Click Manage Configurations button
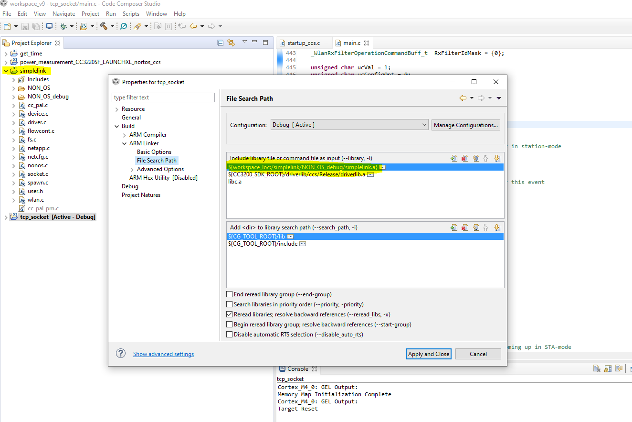This screenshot has width=632, height=422. tap(466, 125)
